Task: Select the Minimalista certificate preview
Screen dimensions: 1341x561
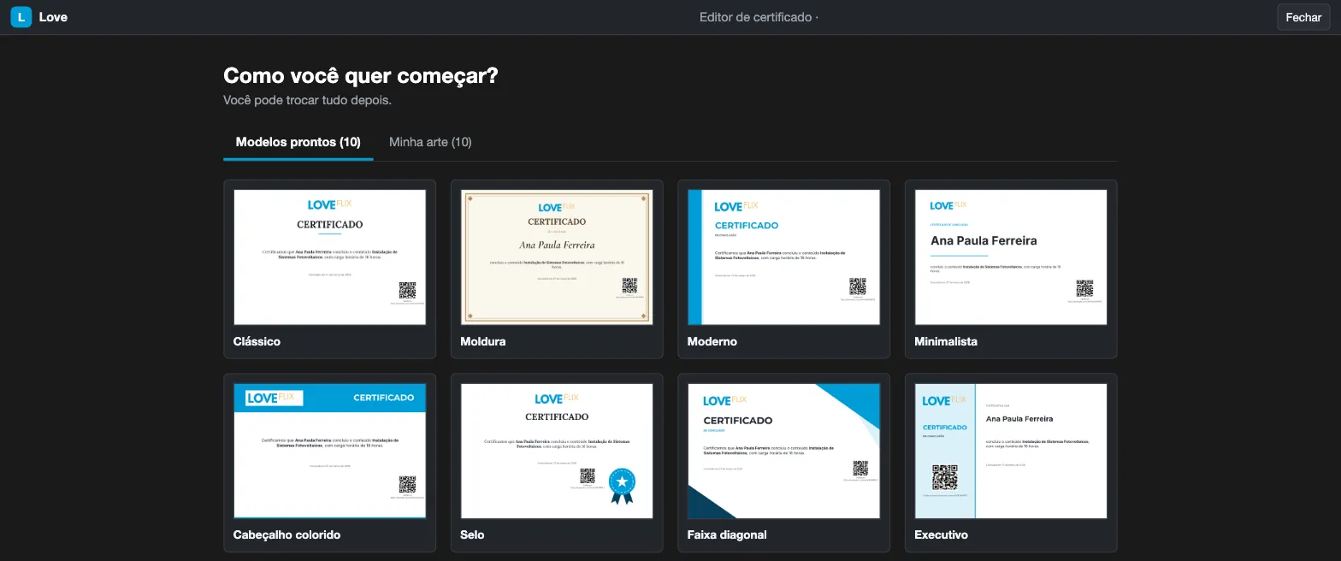Action: (1011, 257)
